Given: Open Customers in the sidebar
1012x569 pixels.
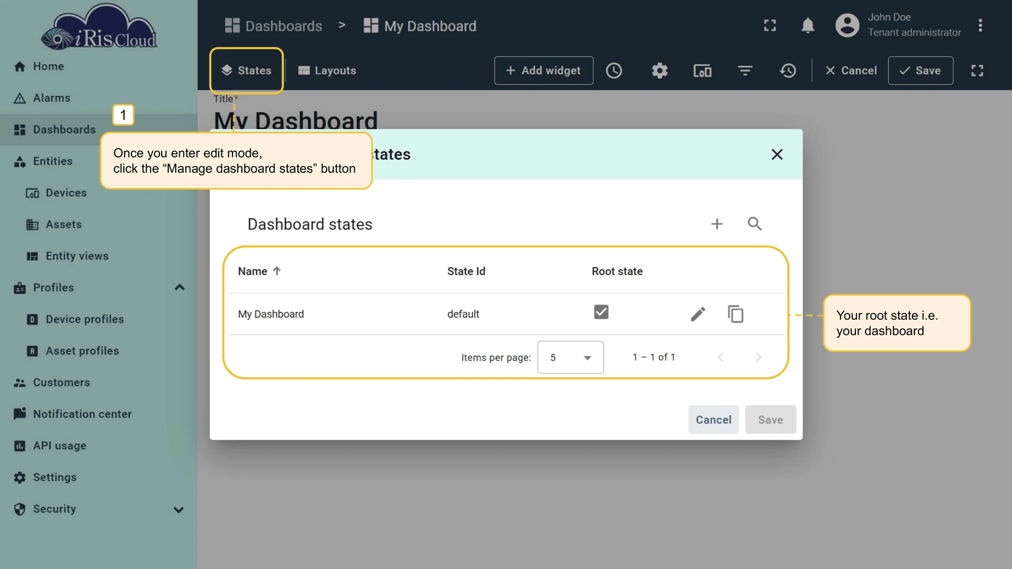Looking at the screenshot, I should [99, 382].
